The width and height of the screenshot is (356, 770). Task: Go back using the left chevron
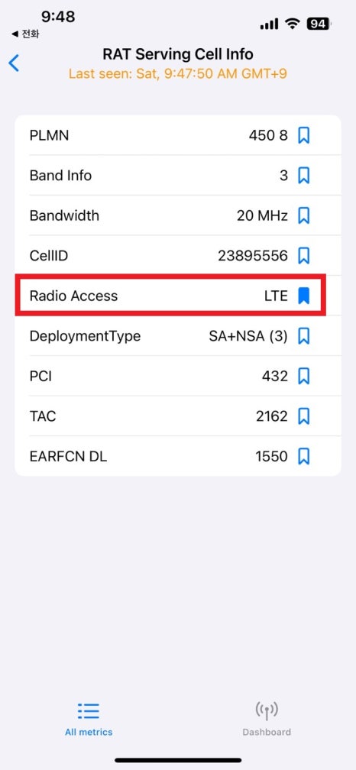14,63
